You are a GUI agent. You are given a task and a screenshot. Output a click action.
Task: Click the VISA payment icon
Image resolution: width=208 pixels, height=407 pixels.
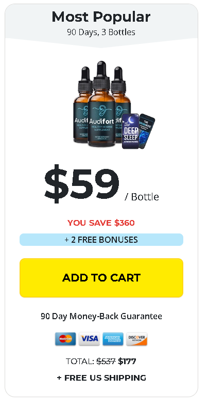tap(89, 339)
